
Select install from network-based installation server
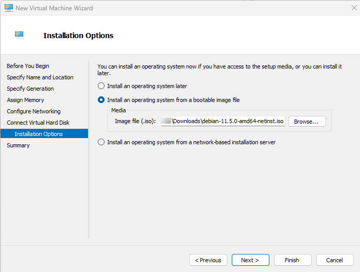[x=186, y=142]
